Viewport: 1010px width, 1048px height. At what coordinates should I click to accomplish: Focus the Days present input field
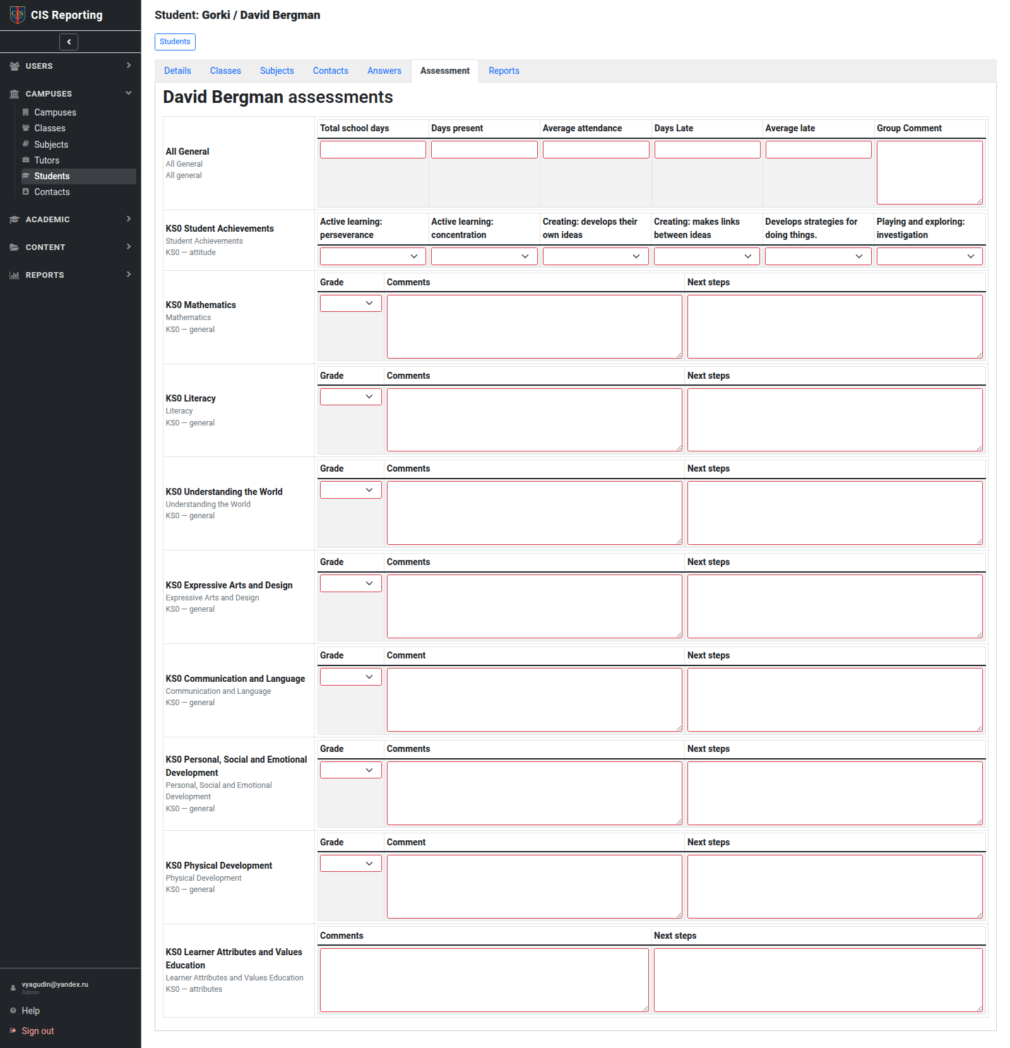click(484, 150)
